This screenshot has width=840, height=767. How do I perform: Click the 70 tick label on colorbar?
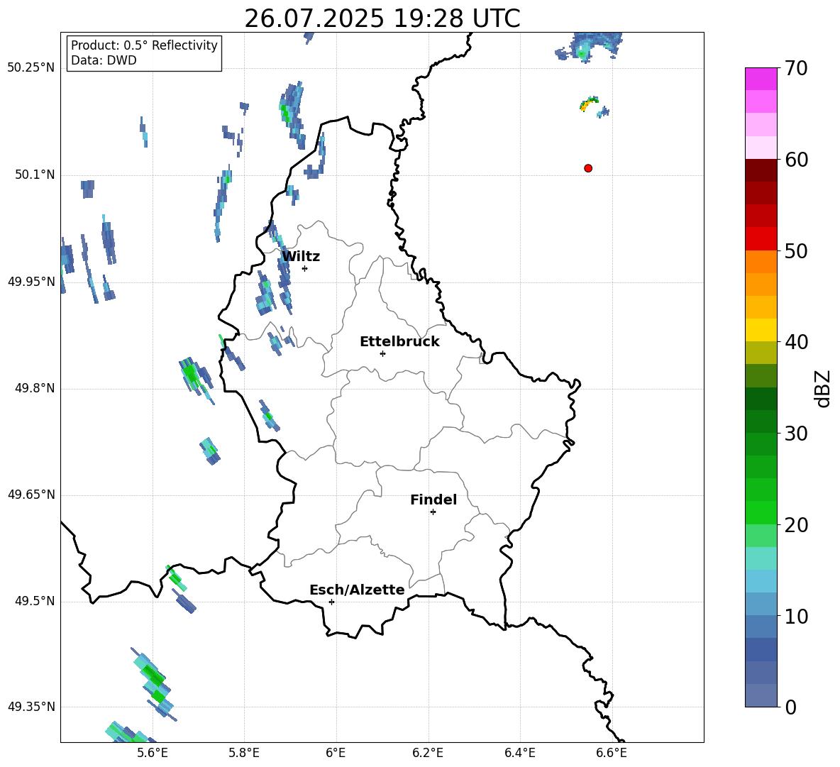coord(796,69)
